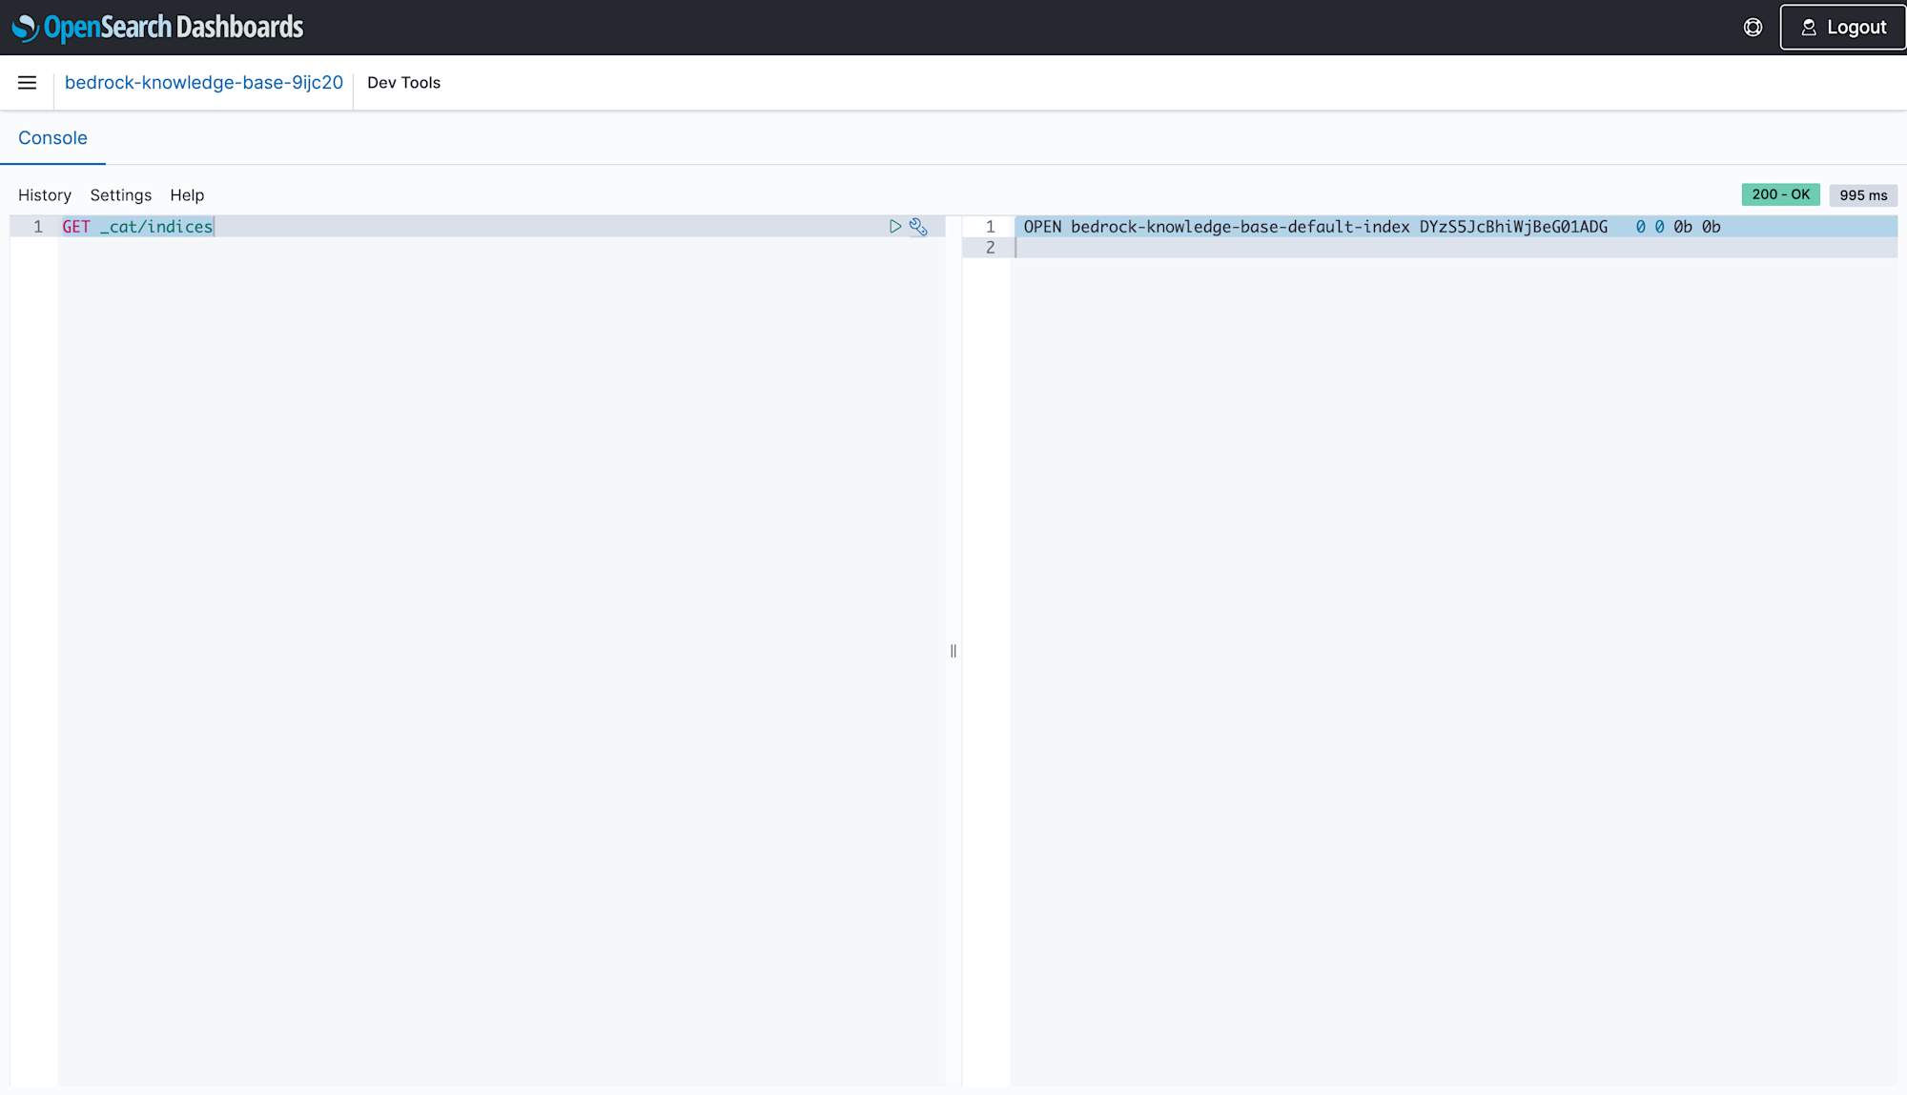Click the 995 ms response time badge
1907x1095 pixels.
pyautogui.click(x=1863, y=195)
